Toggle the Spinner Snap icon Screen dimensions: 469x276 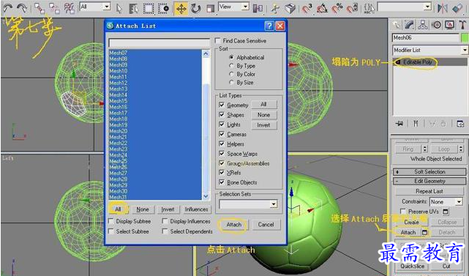click(352, 8)
